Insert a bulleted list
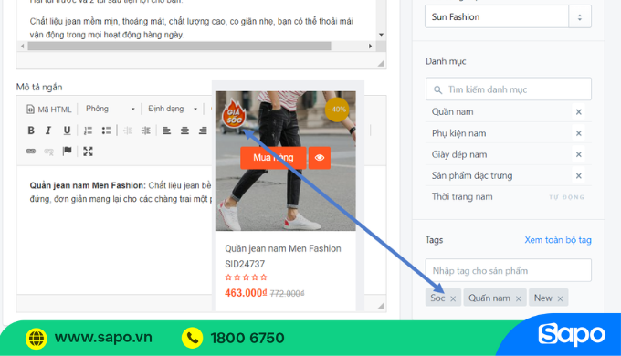This screenshot has height=356, width=621. [106, 131]
